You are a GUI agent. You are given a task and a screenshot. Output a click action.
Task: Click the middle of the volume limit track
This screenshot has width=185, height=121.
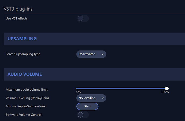pos(121,88)
